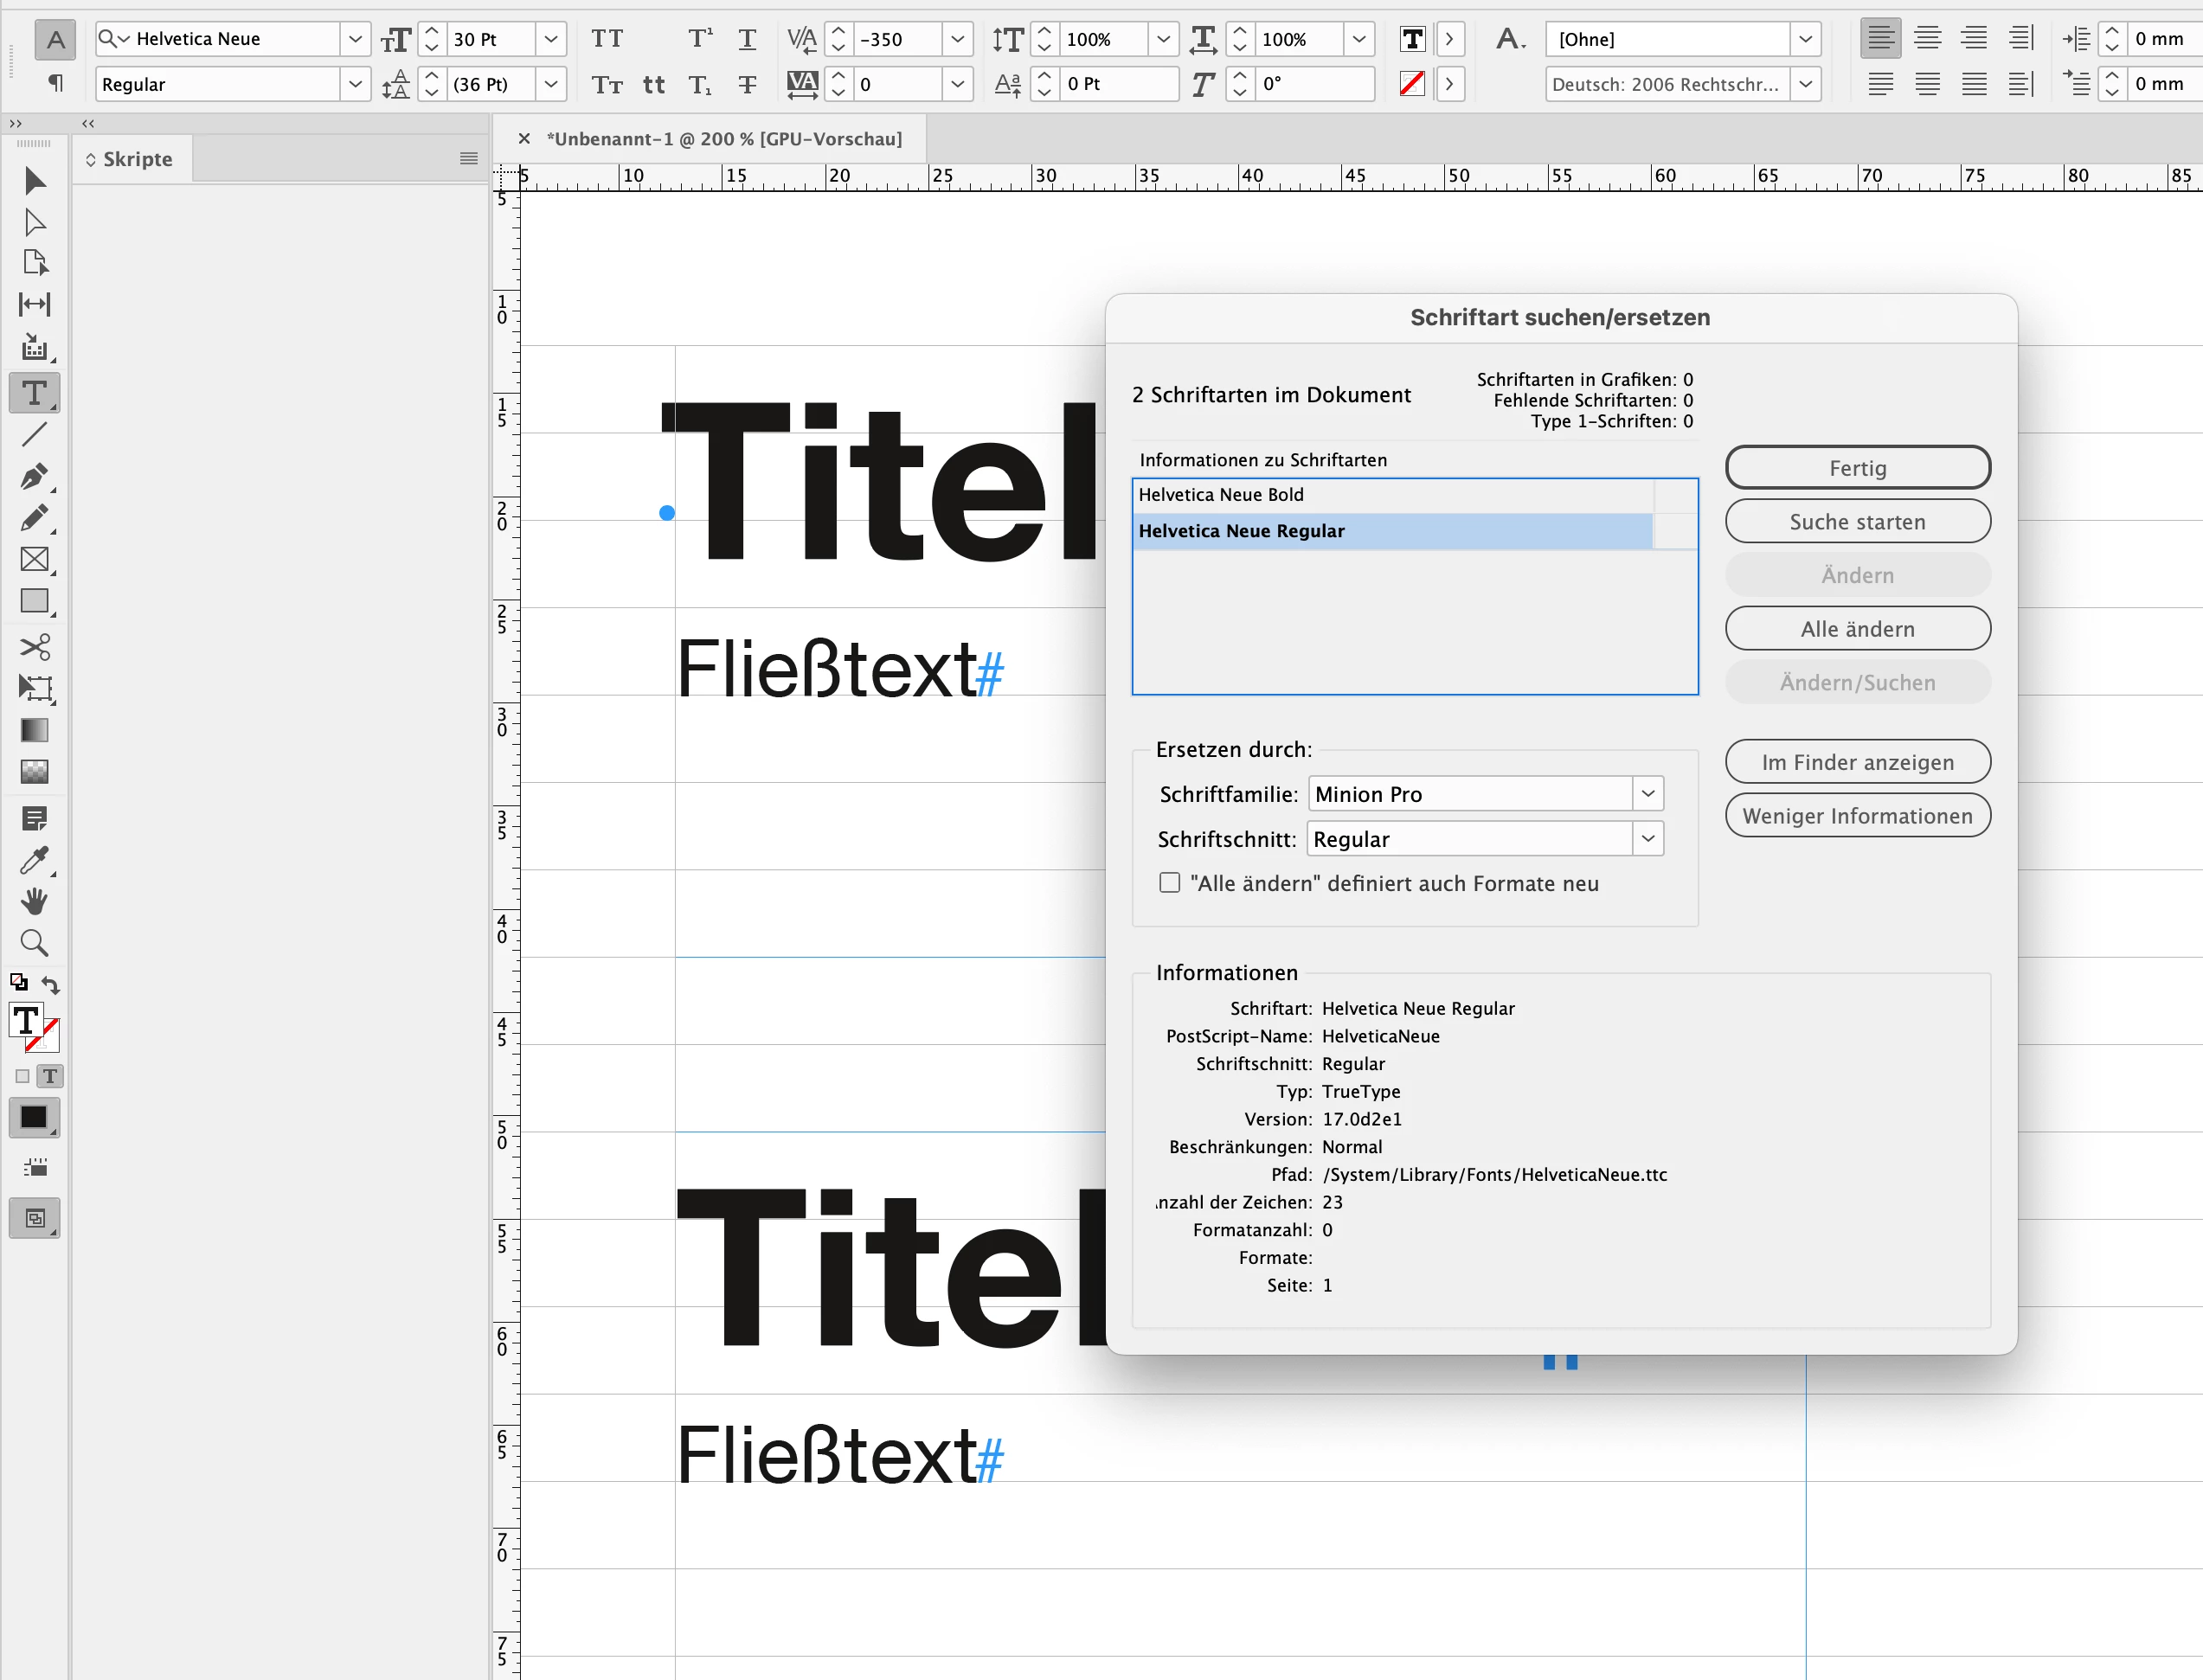Select the Eyedropper tool
The height and width of the screenshot is (1680, 2203).
(34, 860)
